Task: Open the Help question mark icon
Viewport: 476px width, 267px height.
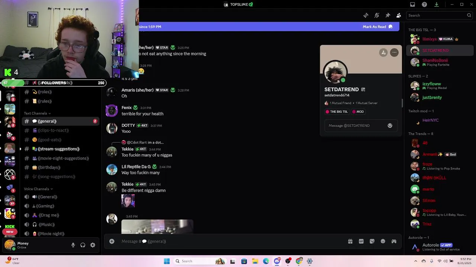Action: (x=424, y=4)
